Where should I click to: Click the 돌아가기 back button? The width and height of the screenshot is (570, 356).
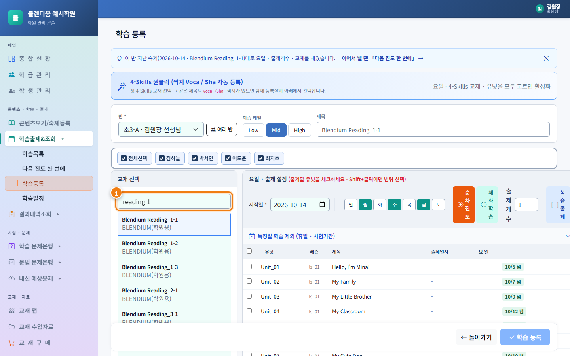pos(476,337)
